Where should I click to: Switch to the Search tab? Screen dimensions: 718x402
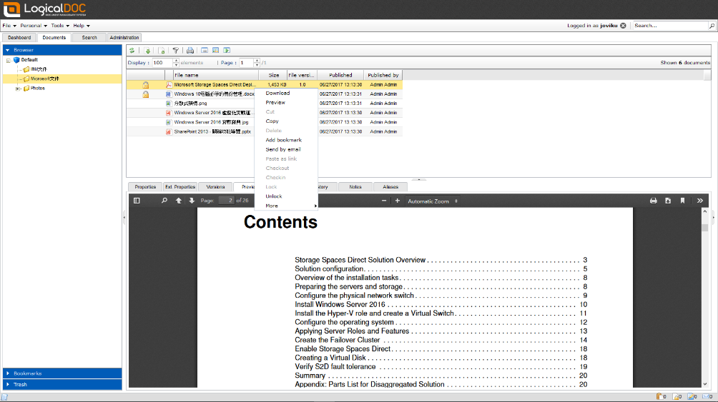coord(89,38)
